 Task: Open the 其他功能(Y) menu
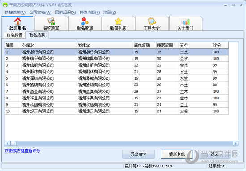pos(89,13)
